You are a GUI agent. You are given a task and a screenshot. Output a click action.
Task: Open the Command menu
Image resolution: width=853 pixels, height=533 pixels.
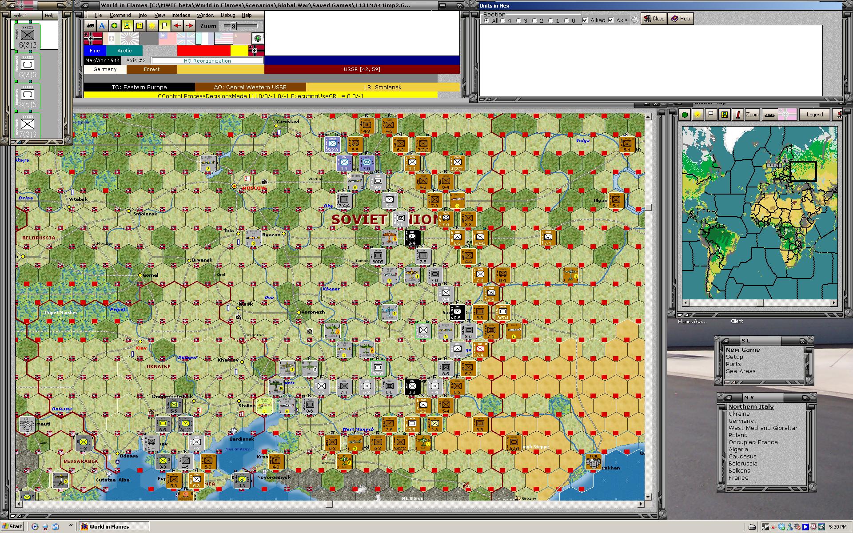point(120,15)
